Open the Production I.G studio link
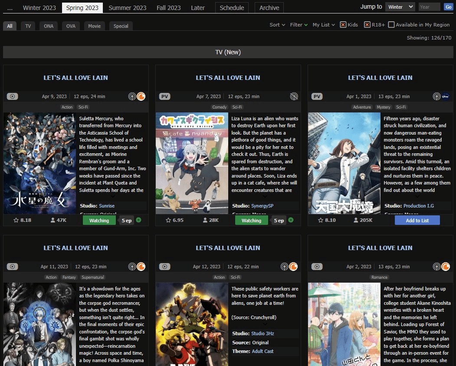This screenshot has width=456, height=366. coord(419,206)
